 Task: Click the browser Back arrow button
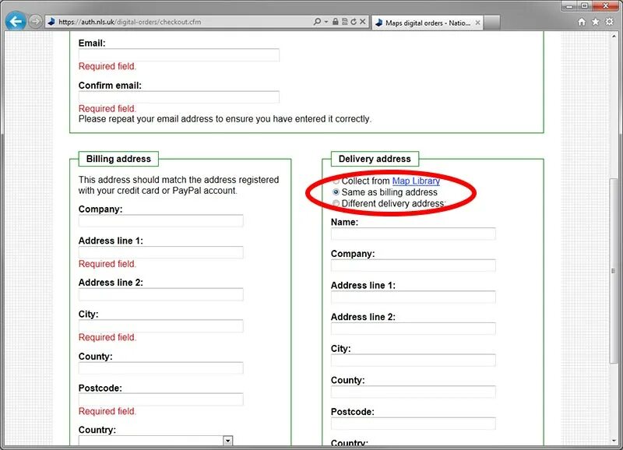click(x=16, y=21)
